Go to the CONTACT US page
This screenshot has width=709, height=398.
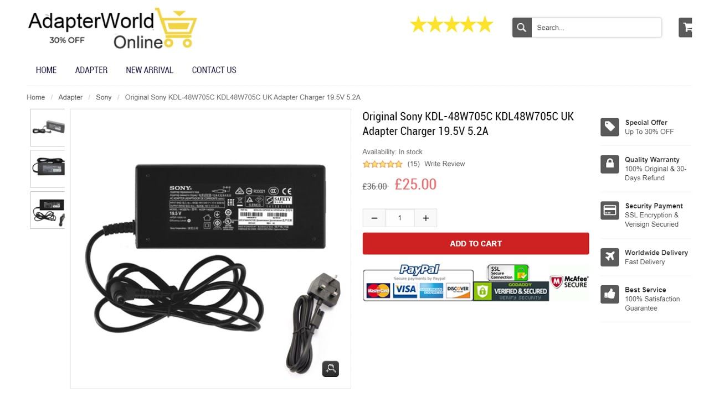coord(214,70)
